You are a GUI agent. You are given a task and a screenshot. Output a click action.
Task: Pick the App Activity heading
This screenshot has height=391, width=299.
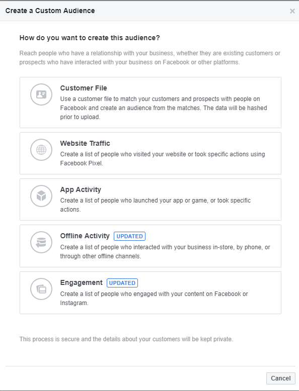point(81,189)
